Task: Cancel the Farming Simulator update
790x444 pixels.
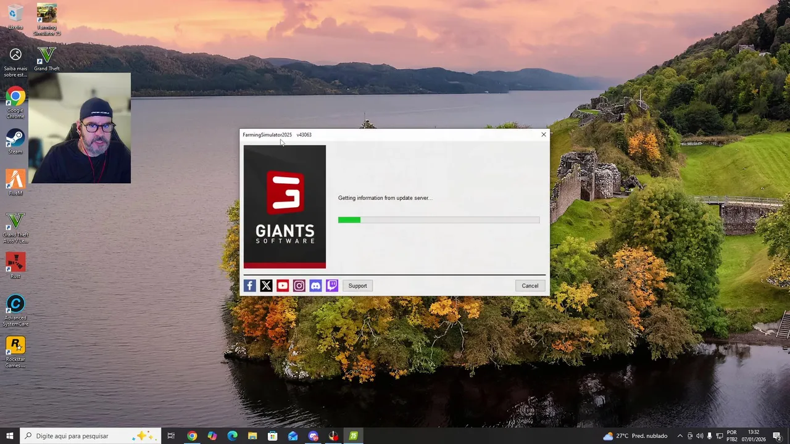Action: 530,286
